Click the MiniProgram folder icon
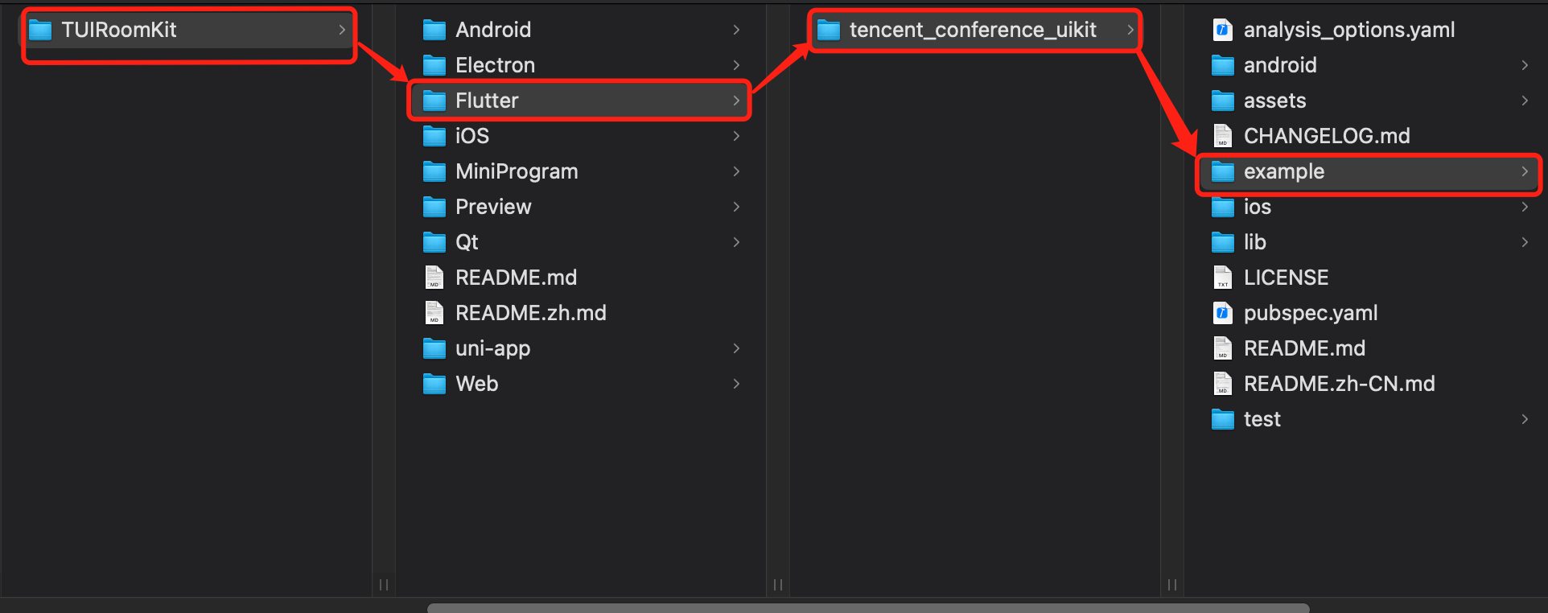1548x613 pixels. [434, 171]
